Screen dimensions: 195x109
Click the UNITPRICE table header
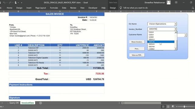tap(79, 45)
